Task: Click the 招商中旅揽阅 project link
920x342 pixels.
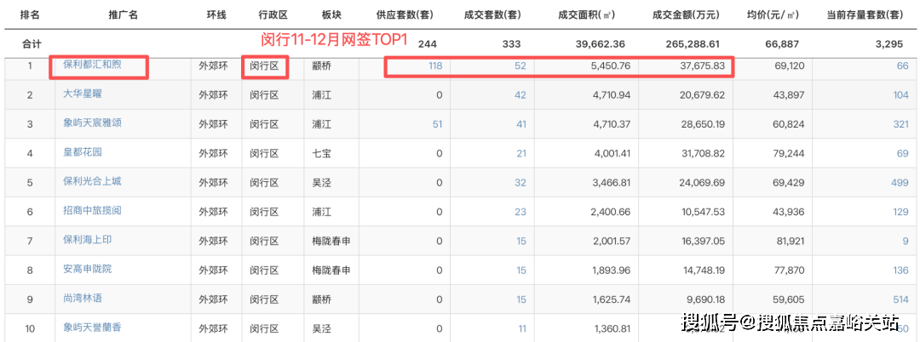Action: click(x=92, y=210)
